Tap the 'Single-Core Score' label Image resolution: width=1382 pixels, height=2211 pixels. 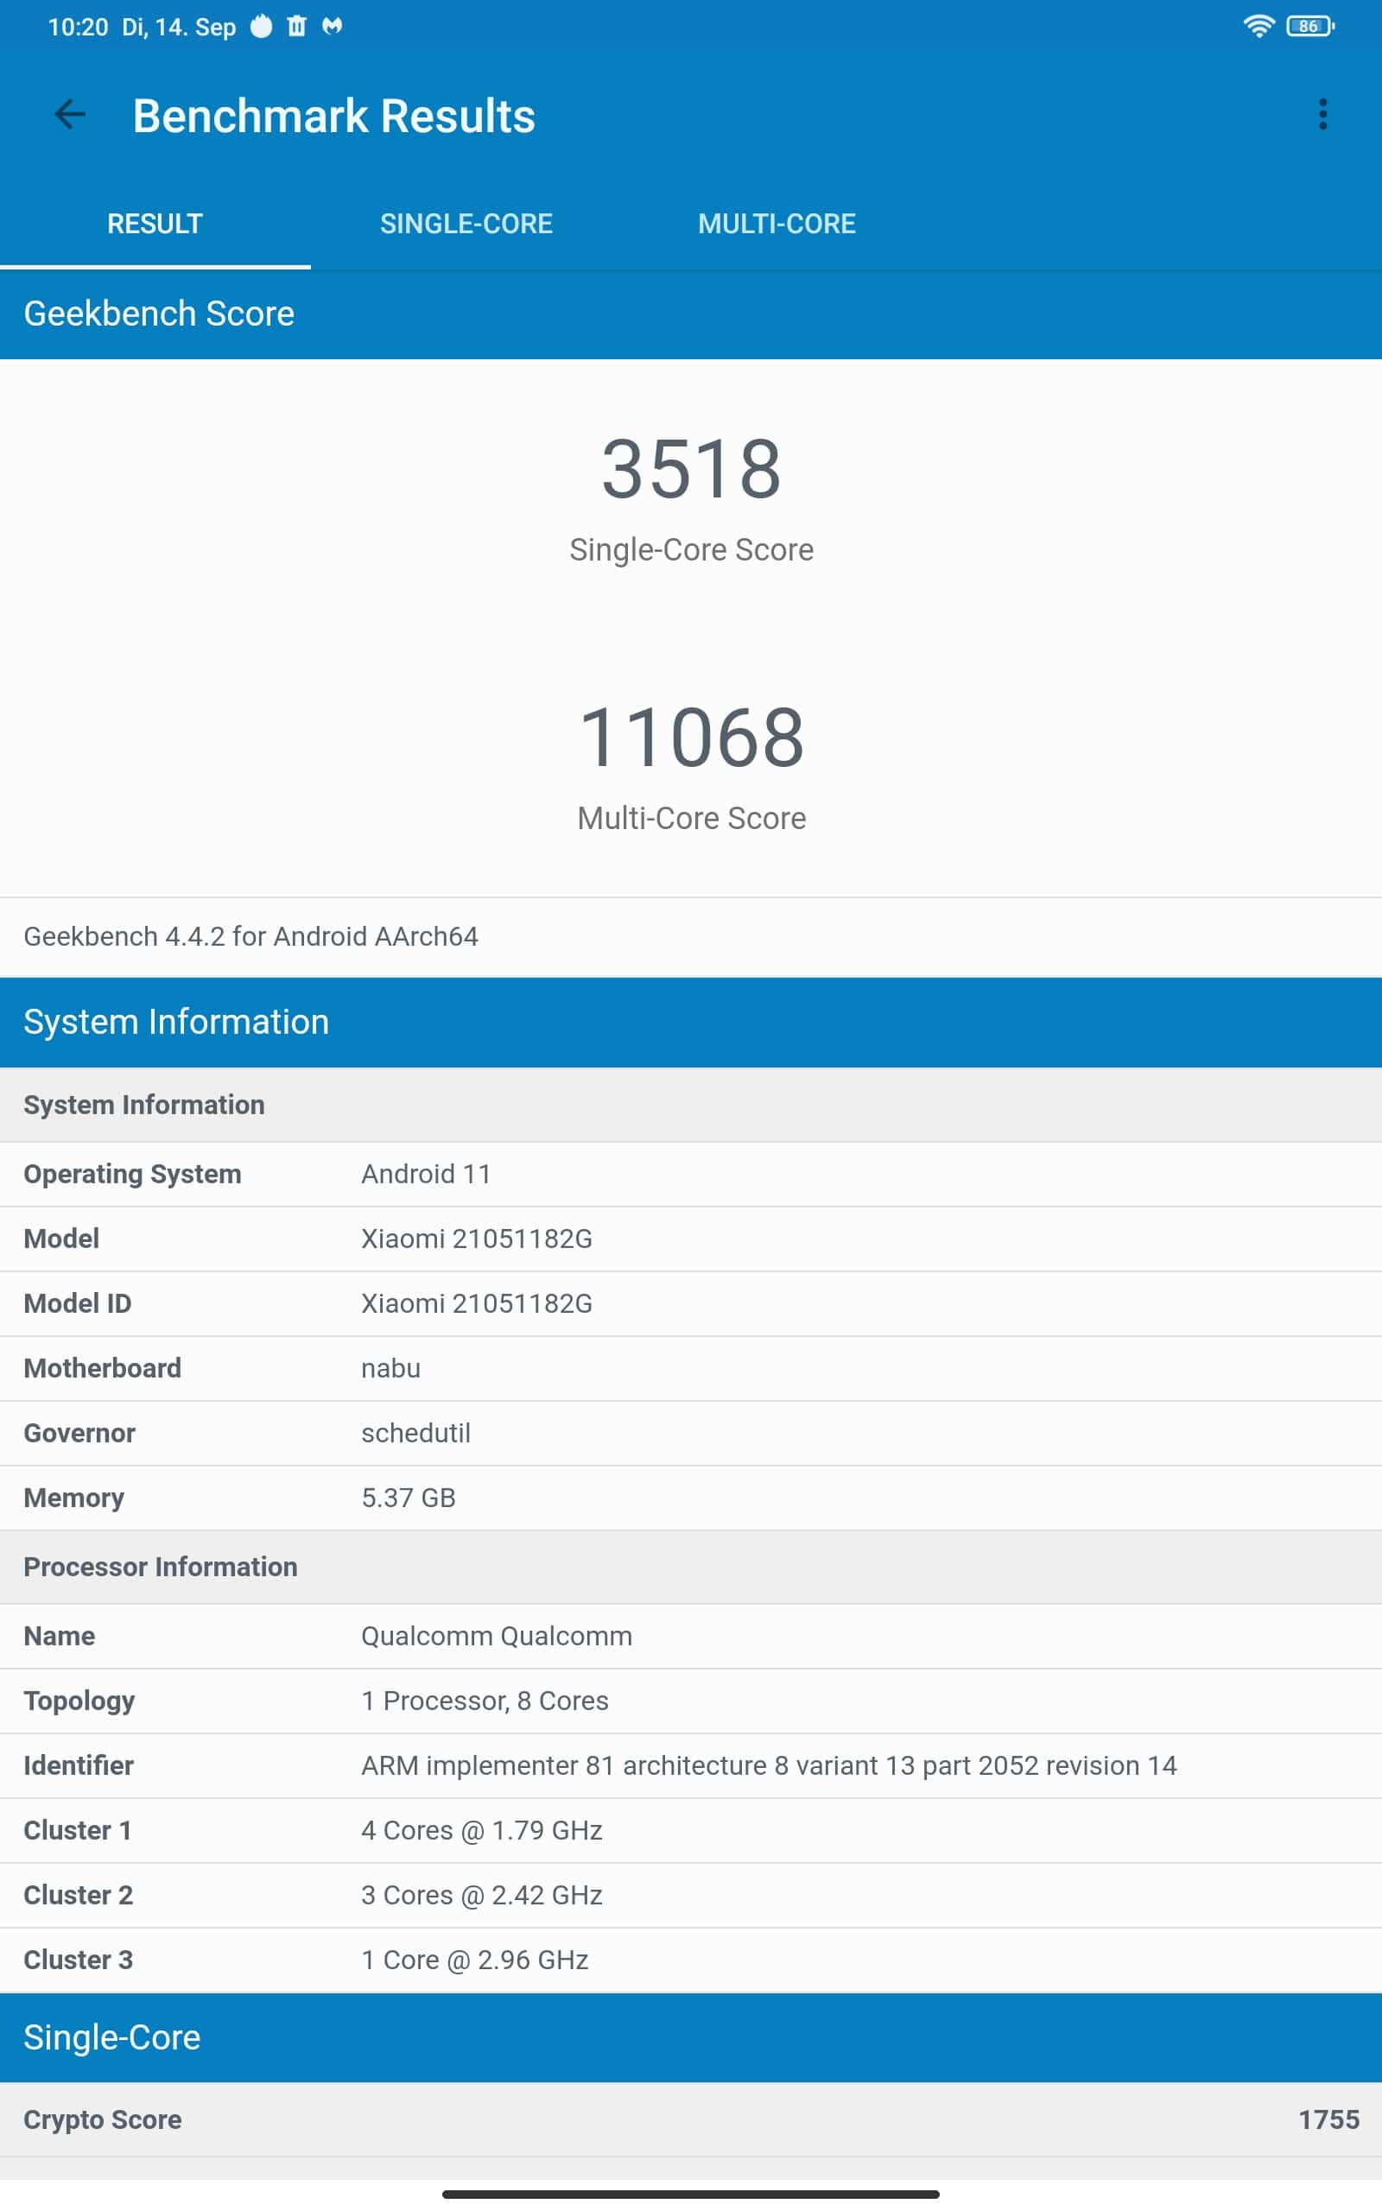691,550
